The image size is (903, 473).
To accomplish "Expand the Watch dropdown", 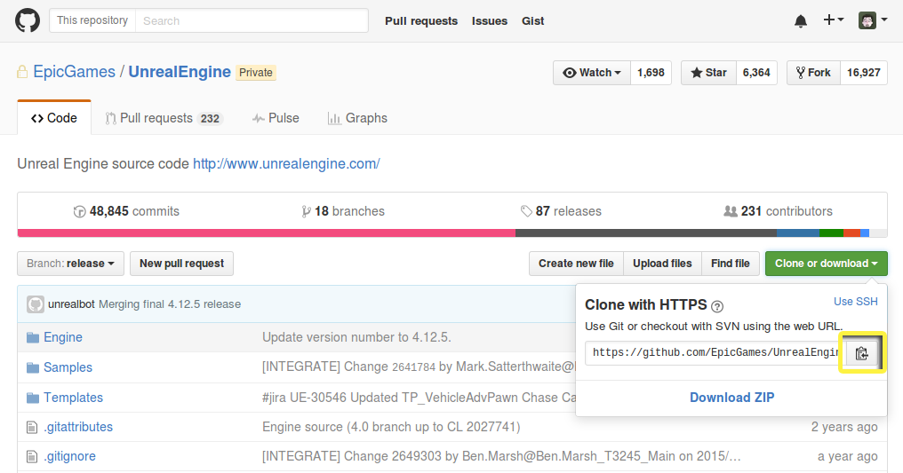I will pyautogui.click(x=592, y=73).
